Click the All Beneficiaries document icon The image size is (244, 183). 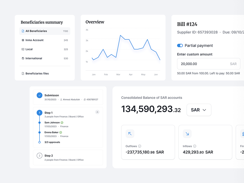pyautogui.click(x=23, y=31)
